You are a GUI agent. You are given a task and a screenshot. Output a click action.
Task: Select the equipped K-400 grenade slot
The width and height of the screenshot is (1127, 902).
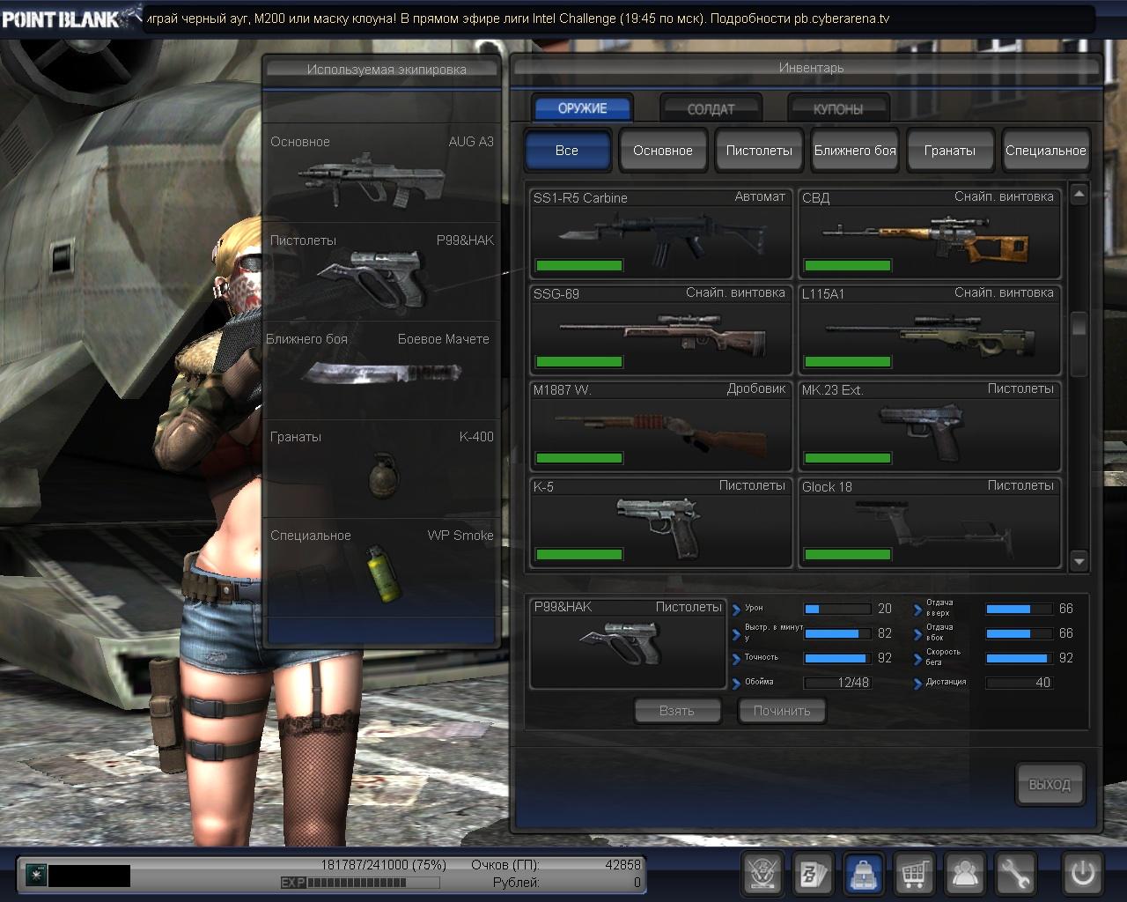pos(382,469)
